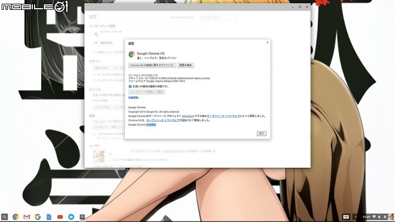Click the マウスの設定 button in Settings

pyautogui.click(x=103, y=107)
